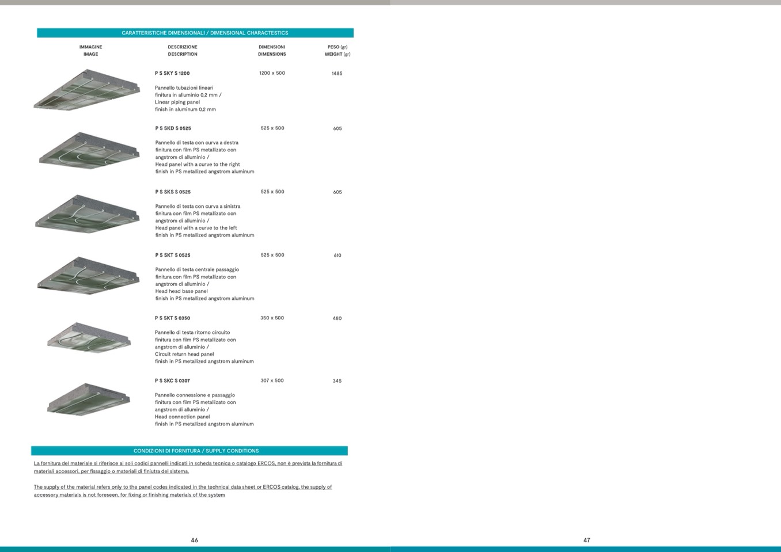Click the PESO / WEIGHT column heading
The image size is (781, 552).
(x=337, y=51)
